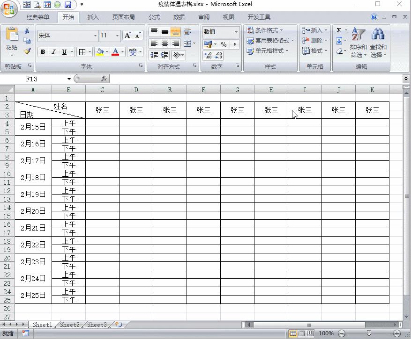411x339 pixels.
Task: Click the Save icon in quick access toolbar
Action: [68, 5]
